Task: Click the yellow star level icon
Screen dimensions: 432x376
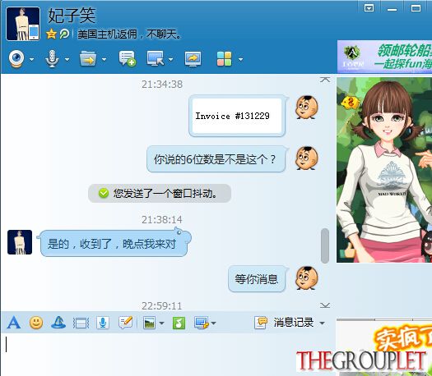Action: [x=51, y=34]
